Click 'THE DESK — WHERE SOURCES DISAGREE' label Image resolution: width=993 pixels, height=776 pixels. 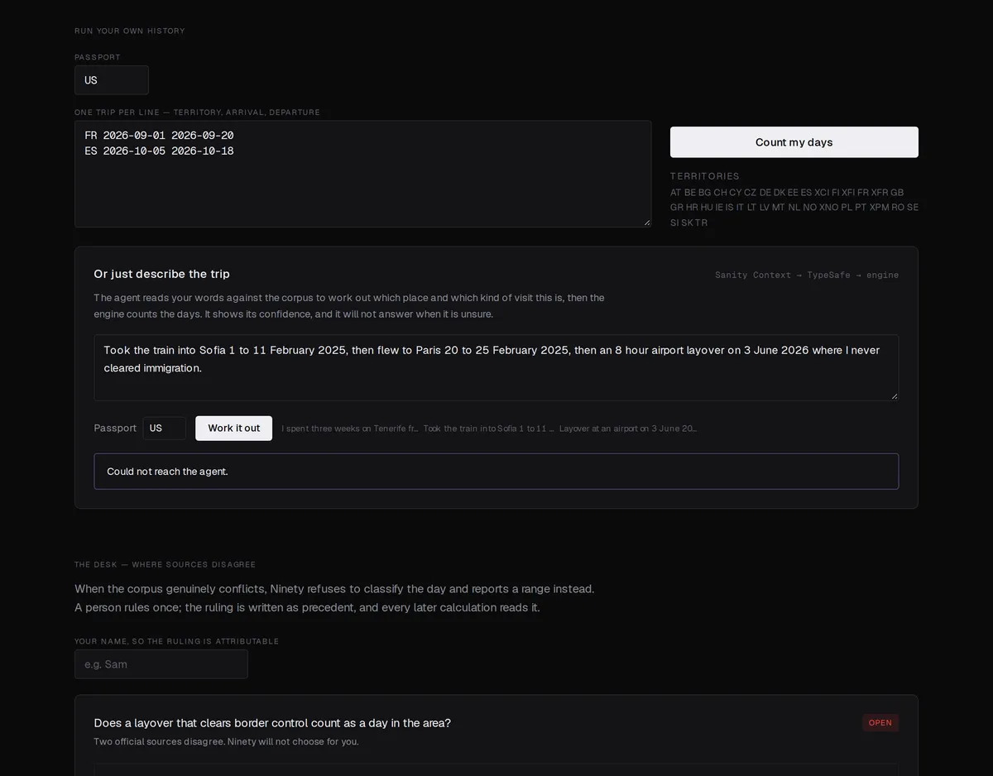165,565
